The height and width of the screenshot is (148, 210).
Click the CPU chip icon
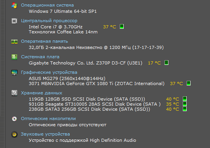(14, 21)
